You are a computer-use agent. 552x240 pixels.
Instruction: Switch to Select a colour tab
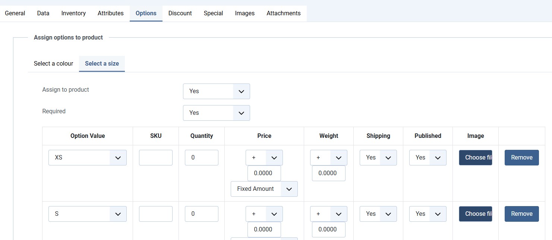click(53, 64)
